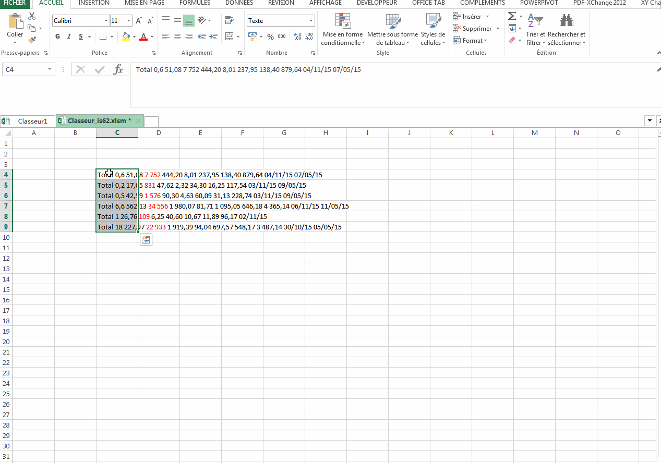Open the Format cells menu
661x463 pixels.
470,41
